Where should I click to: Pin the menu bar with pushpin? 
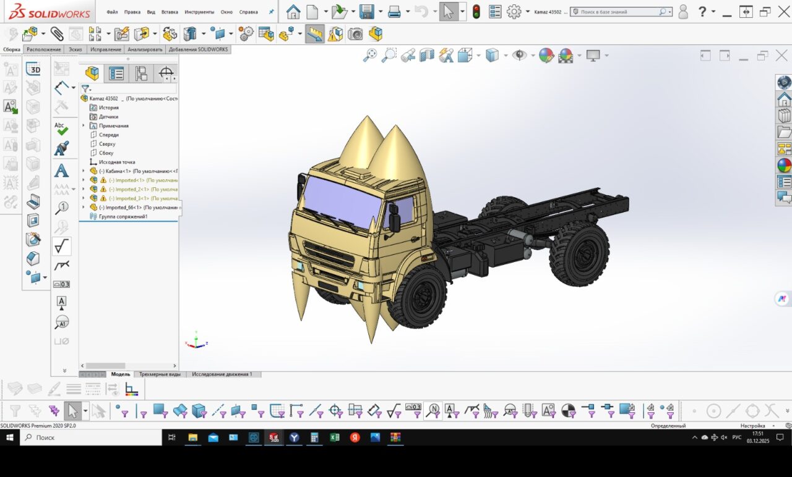[x=271, y=12]
